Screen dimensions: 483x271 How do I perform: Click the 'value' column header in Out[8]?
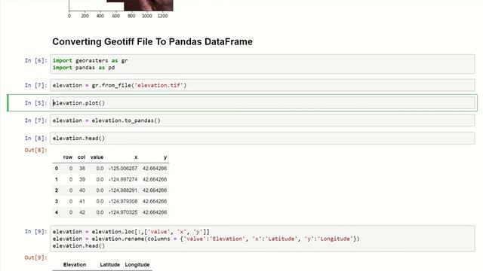pos(97,157)
